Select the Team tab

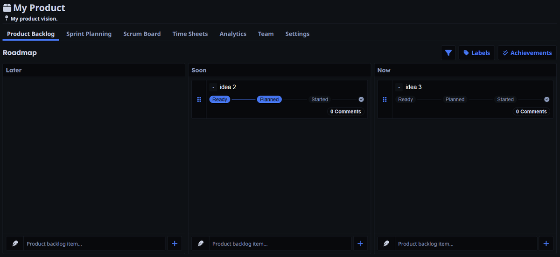[266, 34]
